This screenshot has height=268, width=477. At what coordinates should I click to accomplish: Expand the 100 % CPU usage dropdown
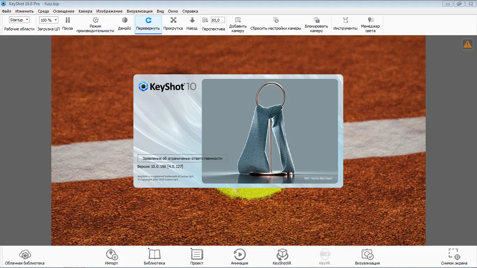pyautogui.click(x=49, y=20)
